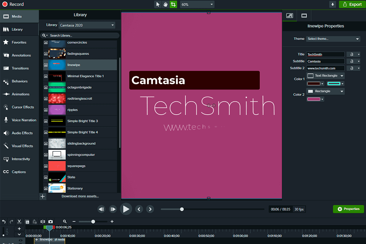366x244 pixels.
Task: Click the large Play button
Action: click(x=126, y=209)
